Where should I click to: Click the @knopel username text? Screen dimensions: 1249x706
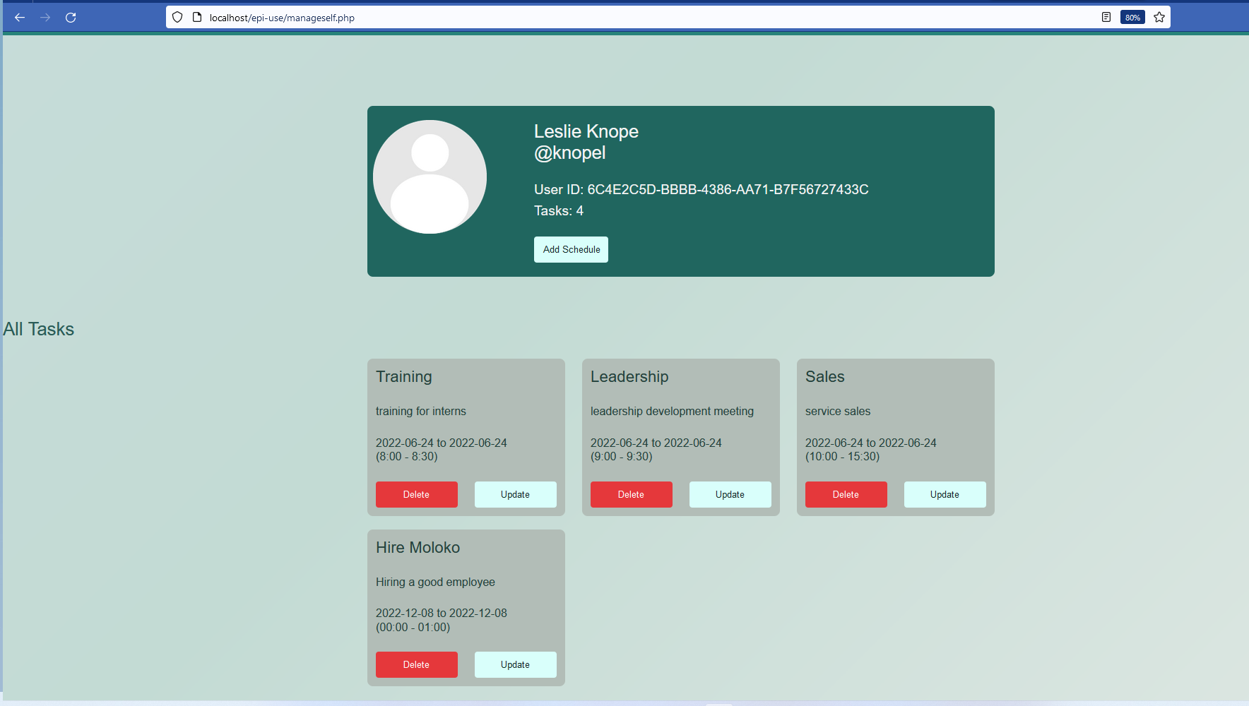569,152
